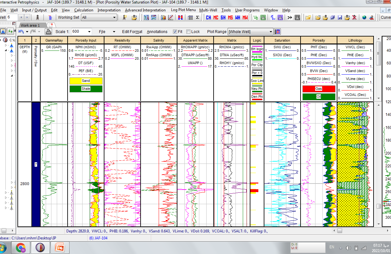Click the MC toolbar icon
391x254 pixels.
point(216,17)
